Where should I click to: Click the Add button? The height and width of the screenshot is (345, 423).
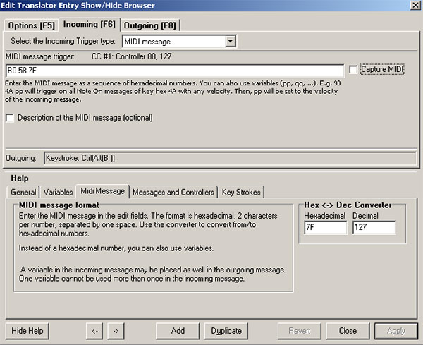click(x=178, y=331)
